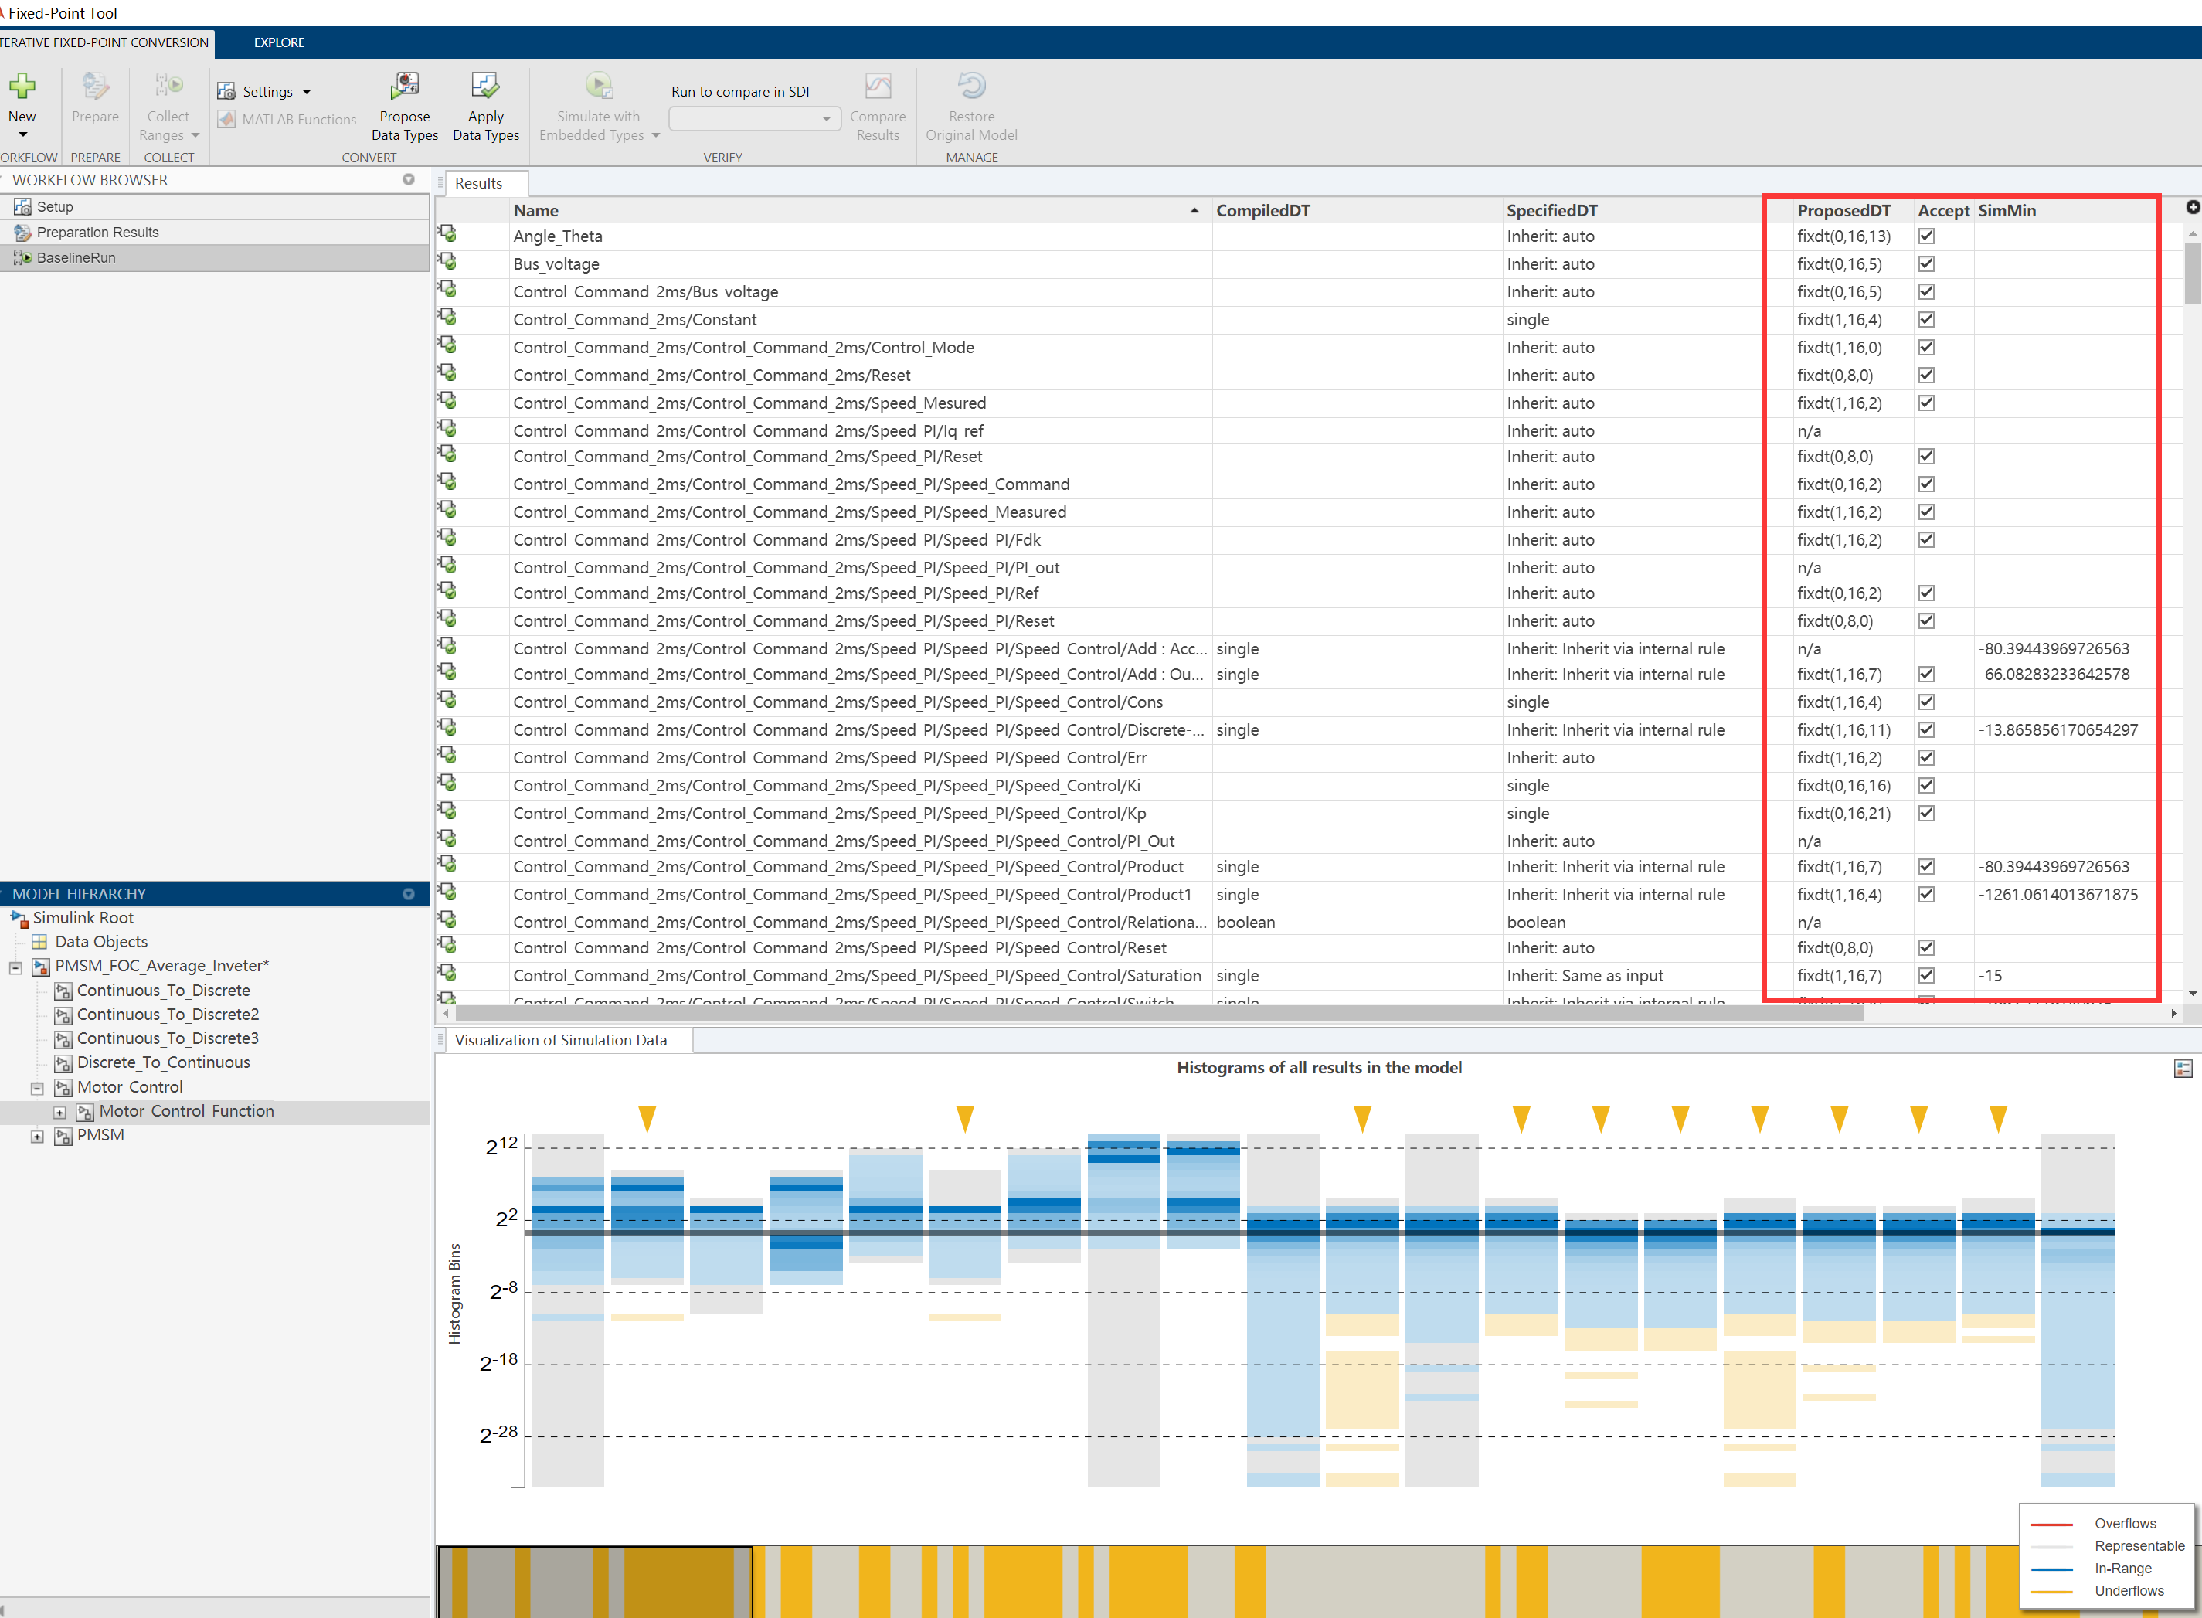Click the New workflow plus icon
2202x1618 pixels.
click(22, 87)
